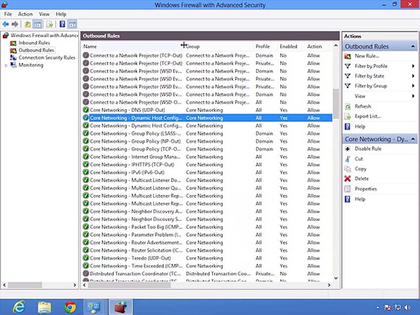Click the Filter by Profile funnel icon
This screenshot has width=420, height=315.
pos(348,66)
